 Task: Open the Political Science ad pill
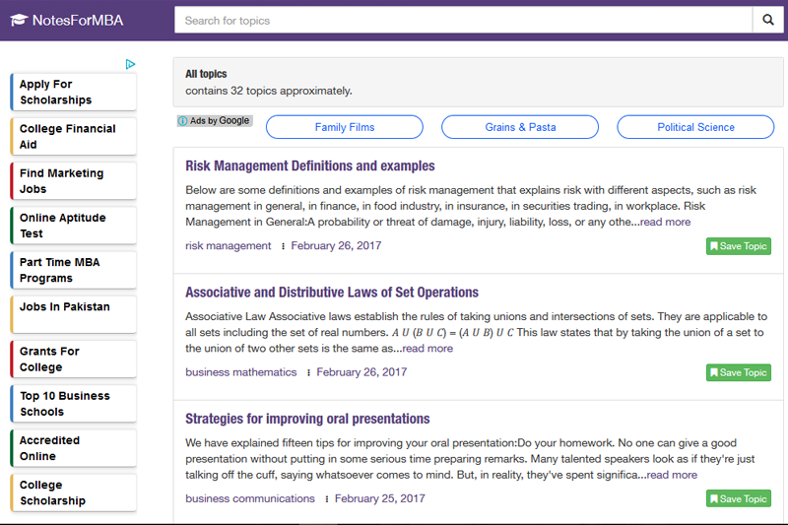point(695,127)
